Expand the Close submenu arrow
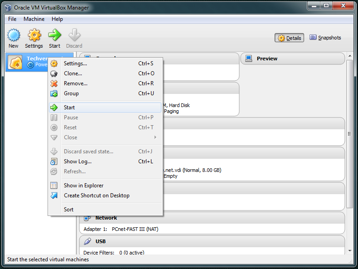Viewport: 358px width, 269px height. pyautogui.click(x=155, y=137)
